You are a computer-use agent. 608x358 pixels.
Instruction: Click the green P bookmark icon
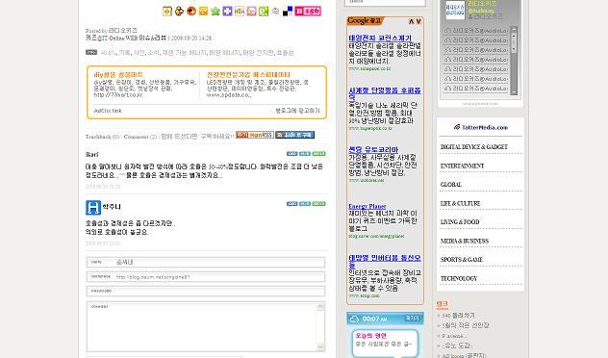click(264, 12)
